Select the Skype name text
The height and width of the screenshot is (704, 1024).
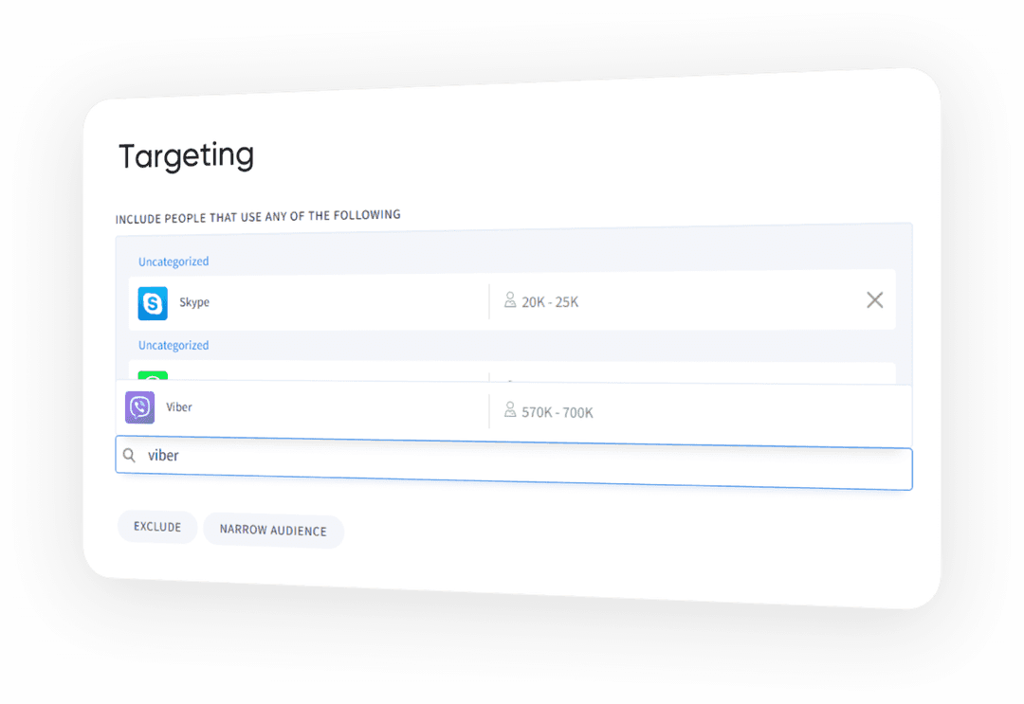tap(194, 302)
